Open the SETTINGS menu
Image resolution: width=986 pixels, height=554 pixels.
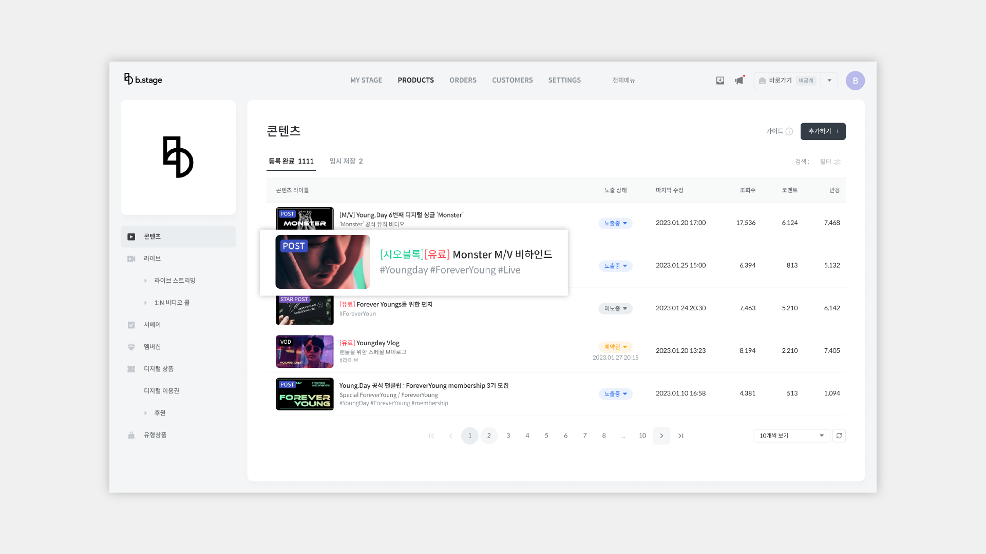pyautogui.click(x=564, y=81)
